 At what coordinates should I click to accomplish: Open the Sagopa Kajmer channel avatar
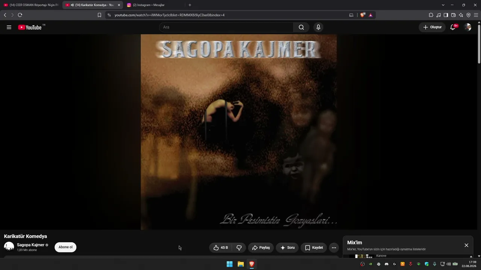tap(9, 247)
